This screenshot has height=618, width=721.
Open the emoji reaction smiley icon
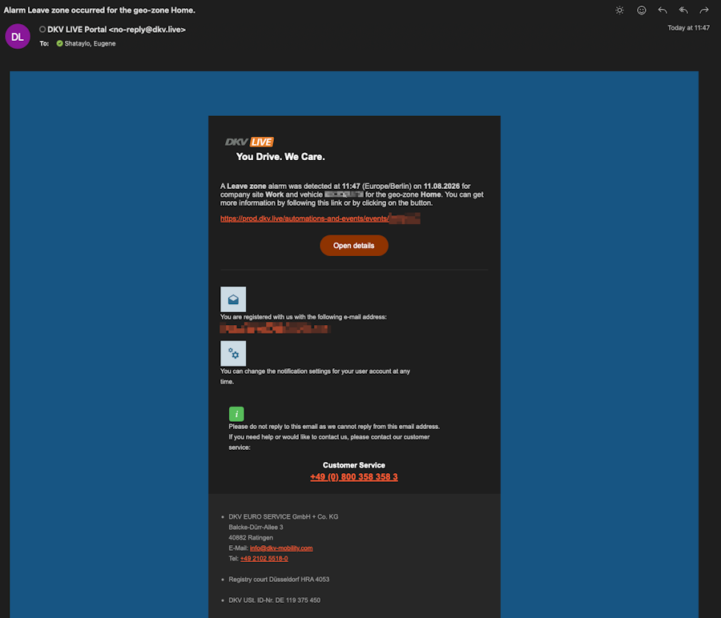click(x=641, y=10)
